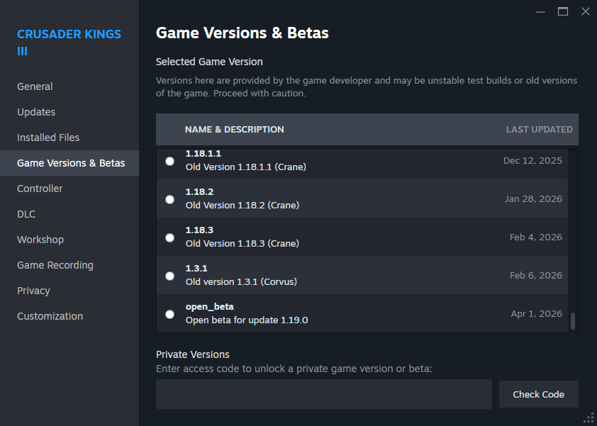Screen dimensions: 597x426
Task: Select the 1.18.1.1 version radio button
Action: (x=169, y=161)
